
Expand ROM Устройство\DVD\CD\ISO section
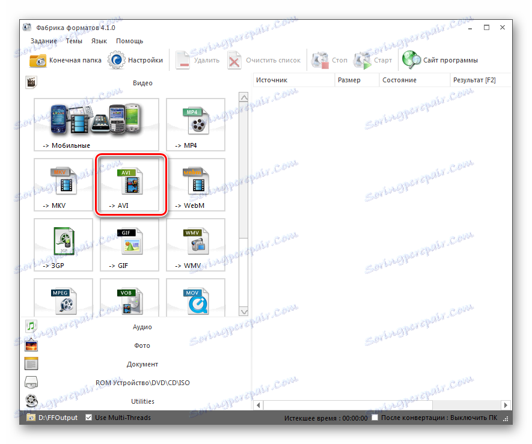tap(142, 382)
